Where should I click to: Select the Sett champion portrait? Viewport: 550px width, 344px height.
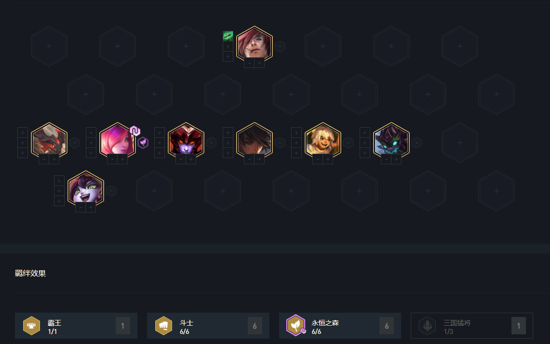tap(255, 44)
